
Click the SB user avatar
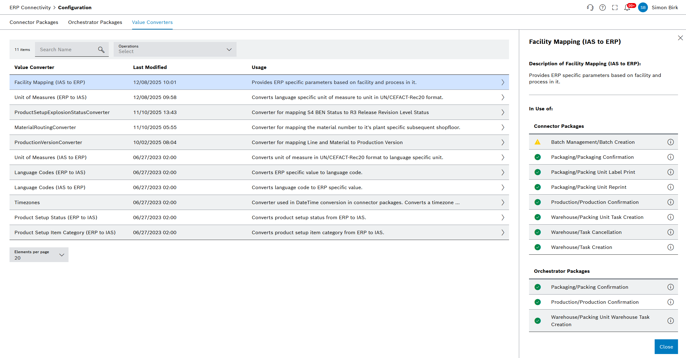point(643,7)
